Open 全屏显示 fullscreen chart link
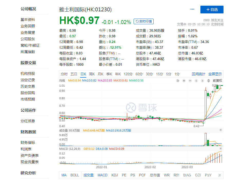The image size is (232, 181). [215, 74]
